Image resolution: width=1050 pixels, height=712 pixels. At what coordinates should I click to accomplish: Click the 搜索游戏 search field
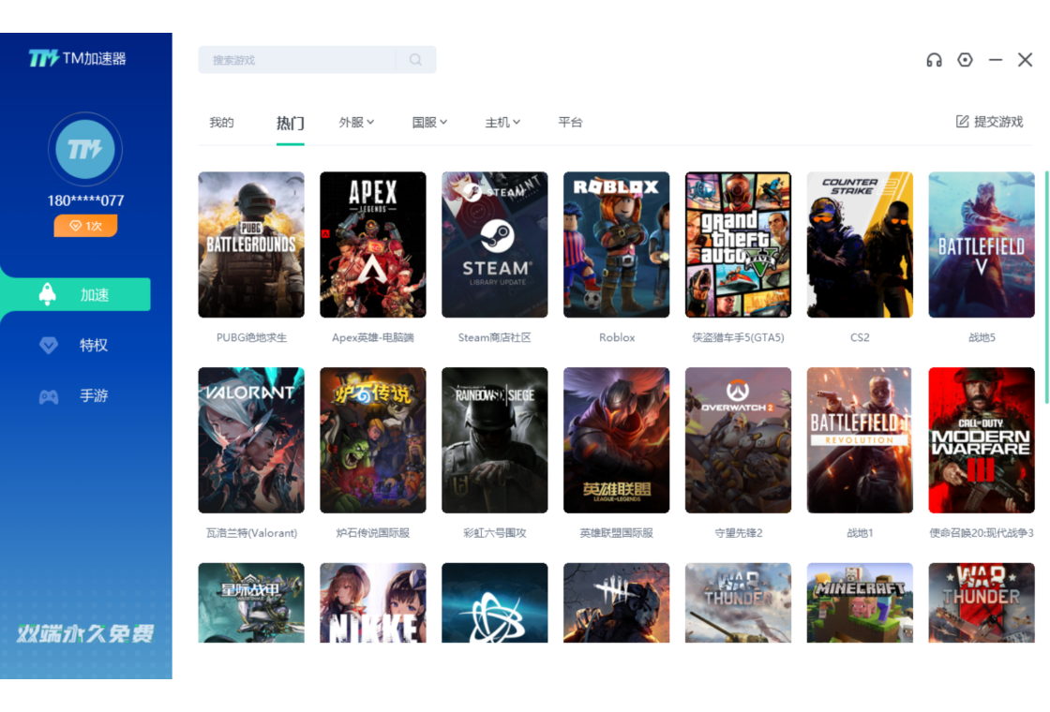[x=318, y=60]
